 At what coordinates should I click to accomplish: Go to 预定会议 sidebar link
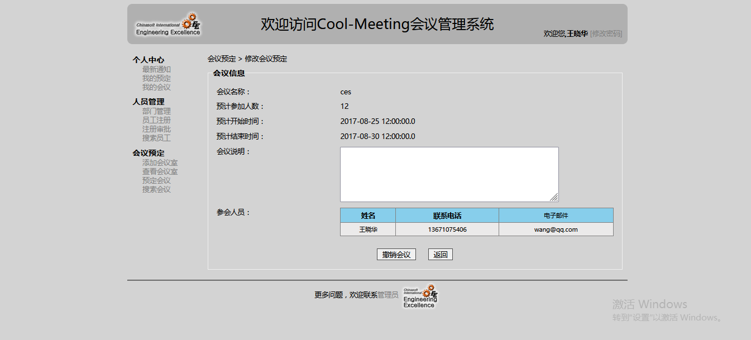click(x=156, y=180)
